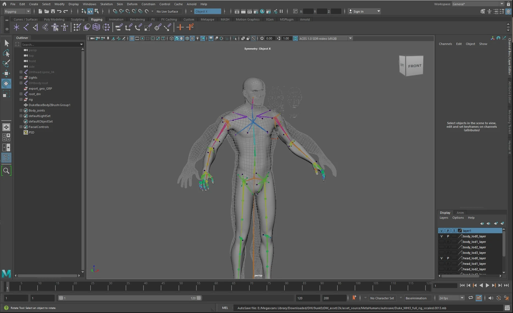The image size is (513, 313).
Task: Open the Workspace General dropdown
Action: tap(478, 4)
